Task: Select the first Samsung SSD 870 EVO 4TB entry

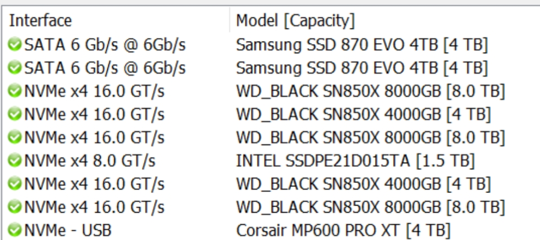Action: (361, 44)
